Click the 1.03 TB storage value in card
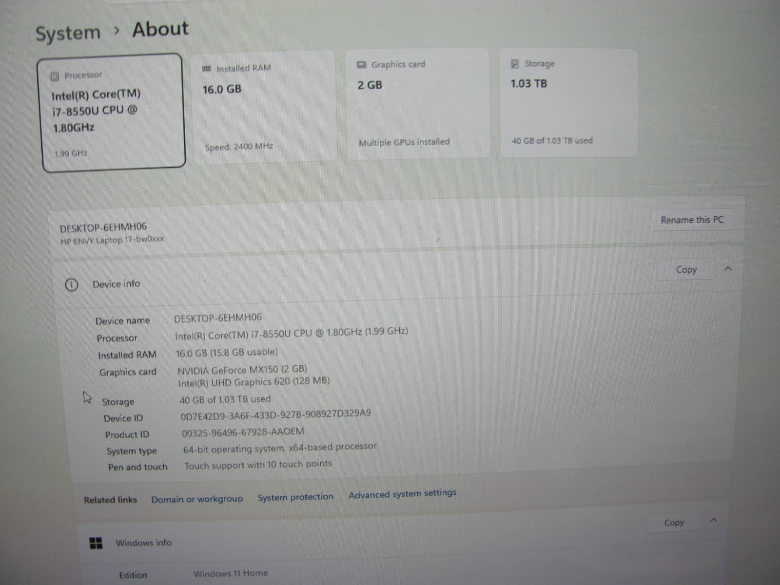The height and width of the screenshot is (585, 780). (529, 84)
